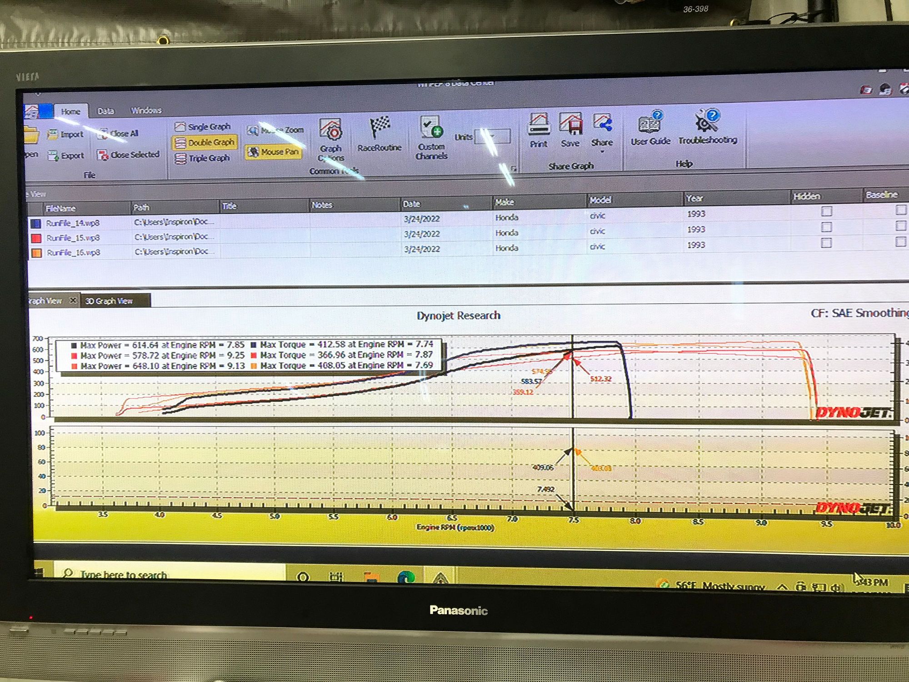
Task: Save the graph via Save icon
Action: tap(570, 130)
